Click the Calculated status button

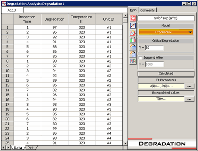pyautogui.click(x=166, y=74)
